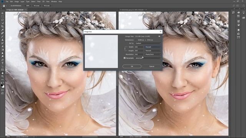Open the File menu
This screenshot has width=246, height=138.
click(x=7, y=2)
